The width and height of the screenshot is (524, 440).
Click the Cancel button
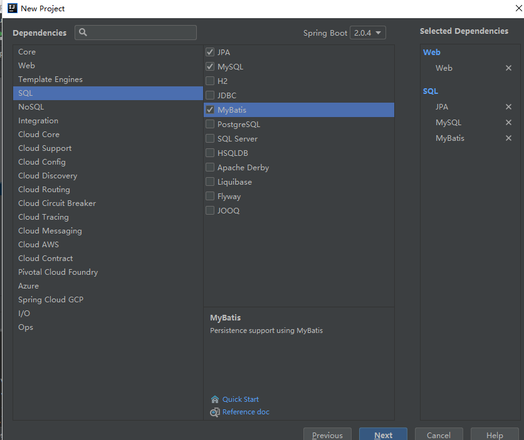click(439, 434)
